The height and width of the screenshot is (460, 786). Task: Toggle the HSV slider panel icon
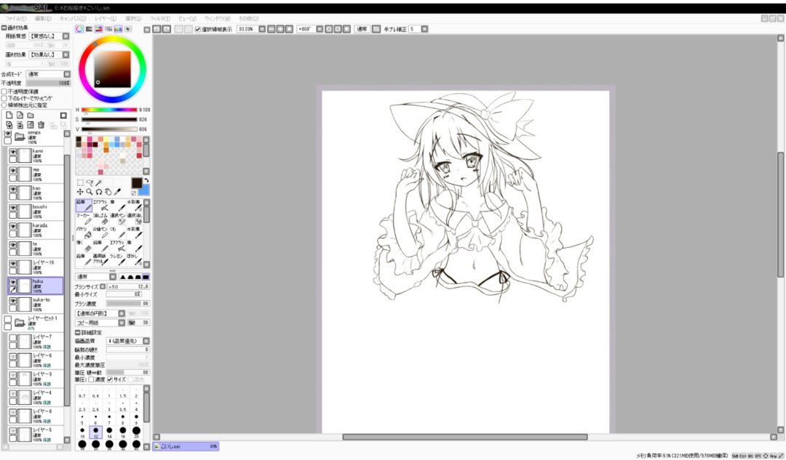pos(99,29)
